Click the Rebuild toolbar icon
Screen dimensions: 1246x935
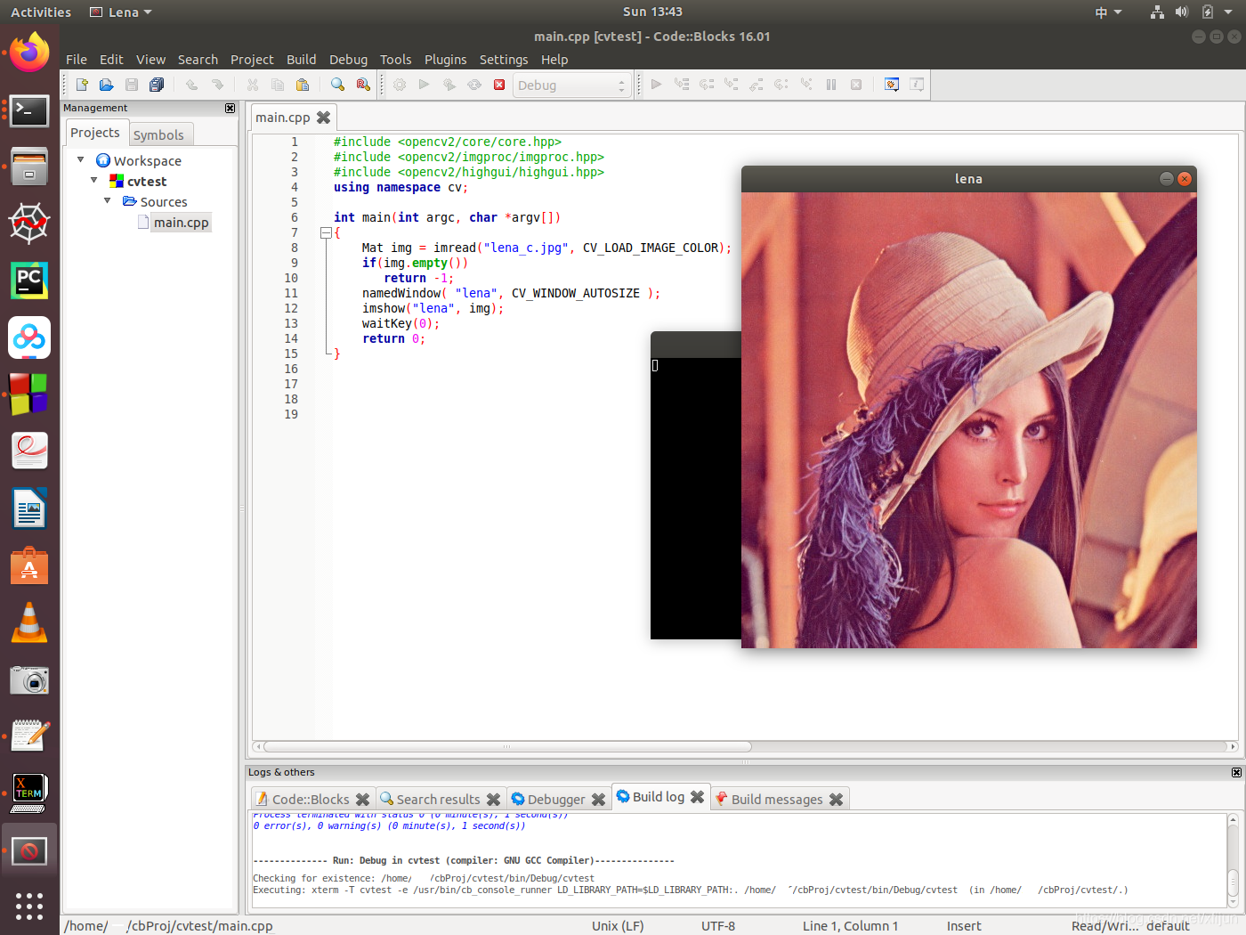[x=474, y=85]
